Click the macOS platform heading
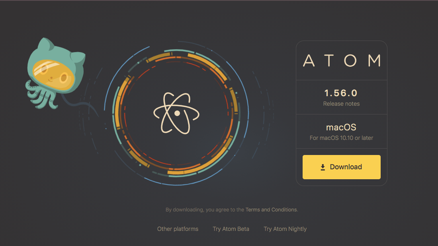 point(341,128)
